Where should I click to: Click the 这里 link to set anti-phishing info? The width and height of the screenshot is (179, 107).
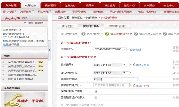coord(6,44)
